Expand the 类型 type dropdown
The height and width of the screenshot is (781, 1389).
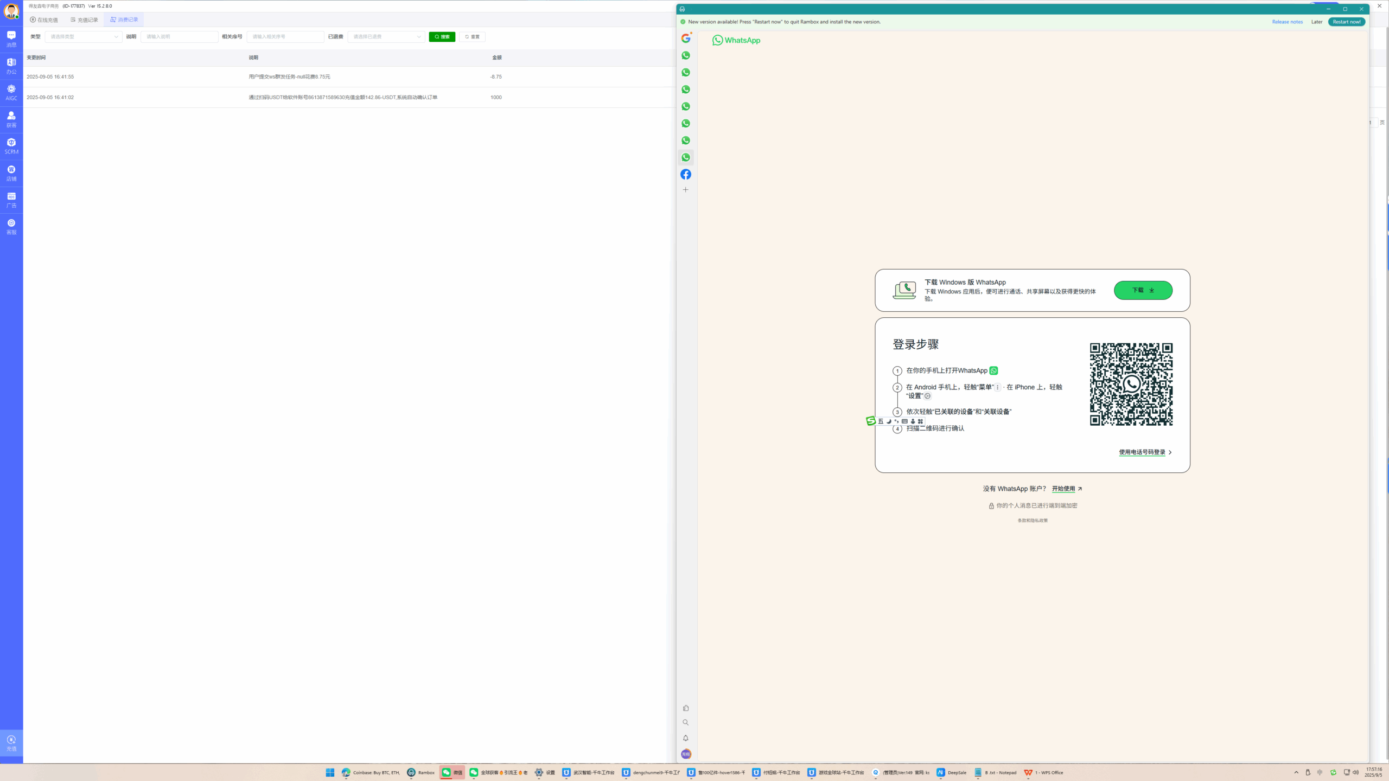click(84, 37)
